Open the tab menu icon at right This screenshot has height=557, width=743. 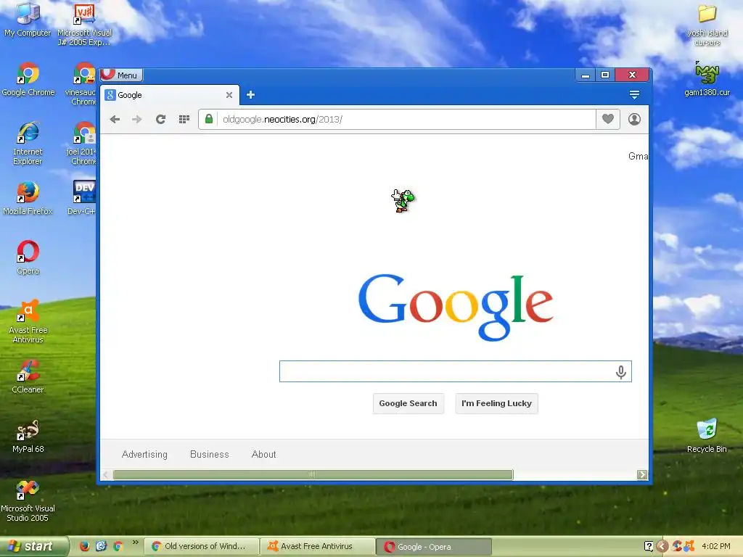click(634, 95)
